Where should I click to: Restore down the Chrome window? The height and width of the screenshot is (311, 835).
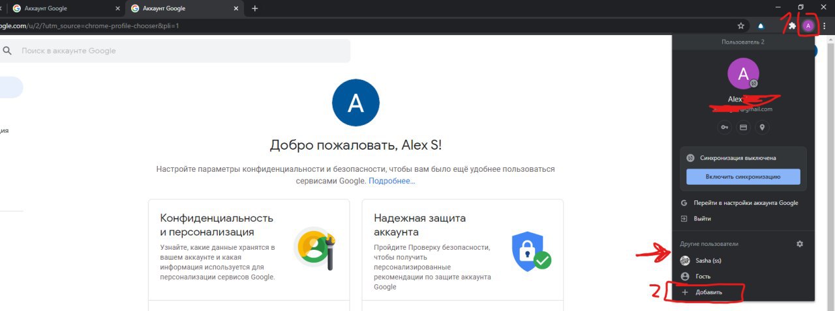[x=801, y=7]
